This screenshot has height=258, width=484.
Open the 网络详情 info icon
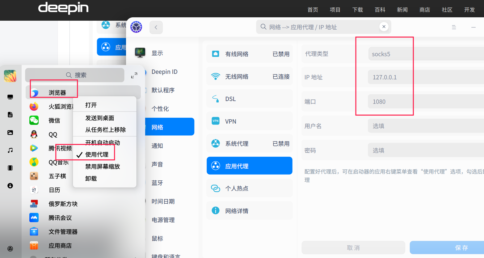216,211
